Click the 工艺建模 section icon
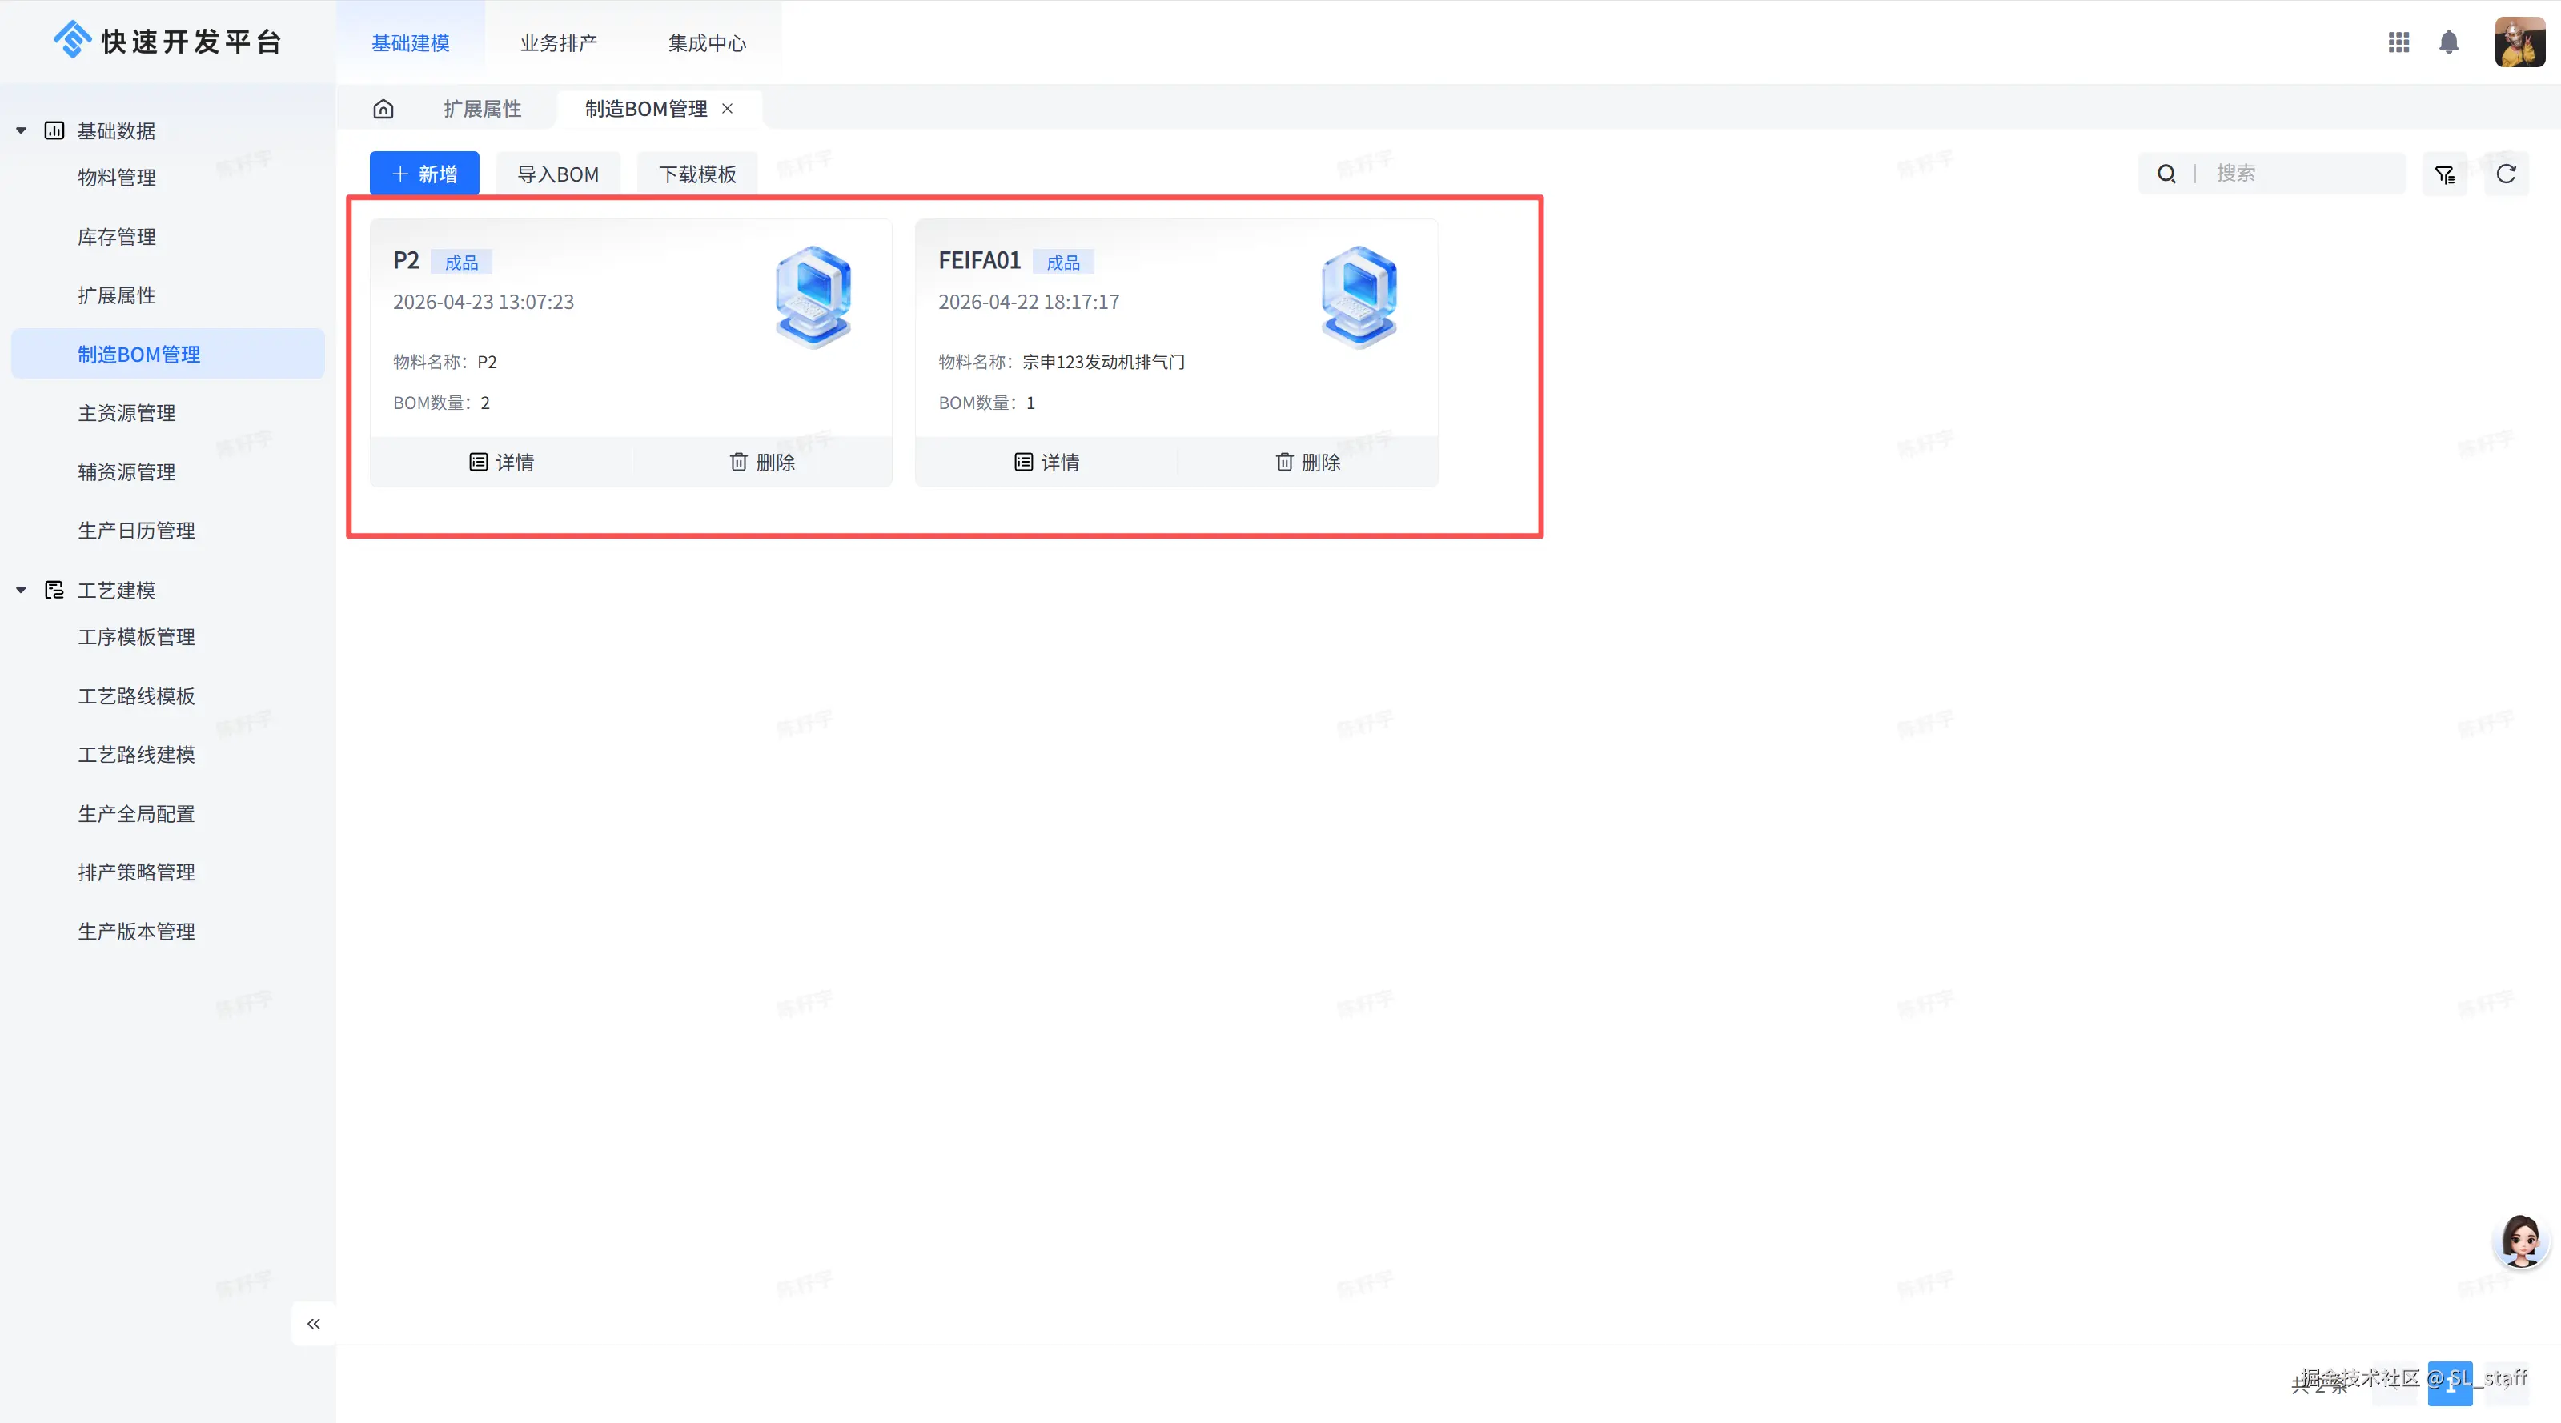Image resolution: width=2561 pixels, height=1423 pixels. [54, 591]
